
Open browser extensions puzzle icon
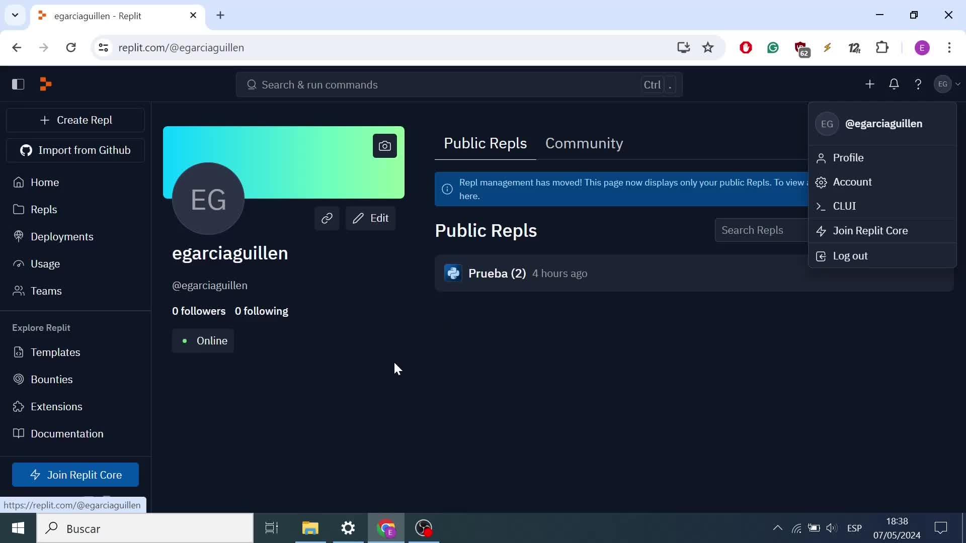pyautogui.click(x=882, y=48)
